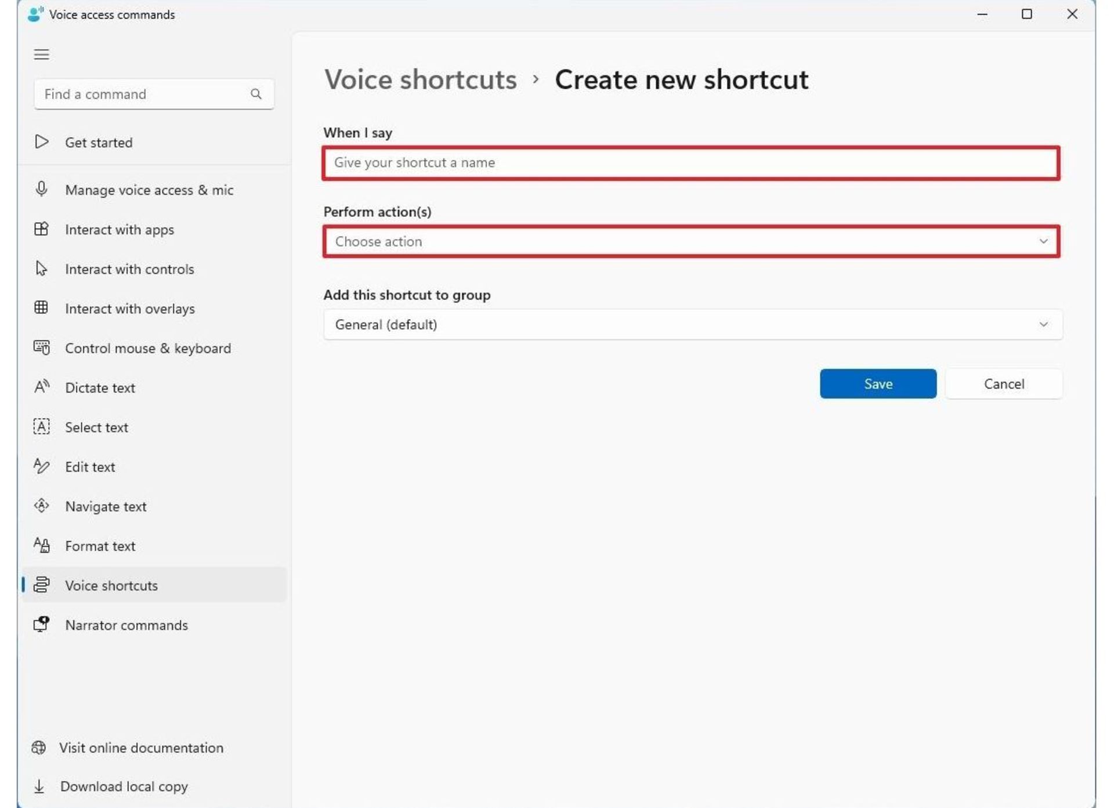
Task: Click the Get started play icon
Action: (x=41, y=142)
